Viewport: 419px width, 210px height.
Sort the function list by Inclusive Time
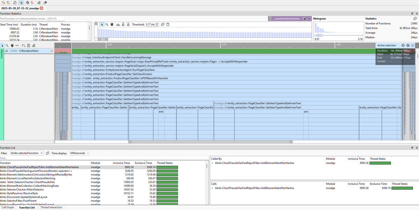tap(121, 163)
